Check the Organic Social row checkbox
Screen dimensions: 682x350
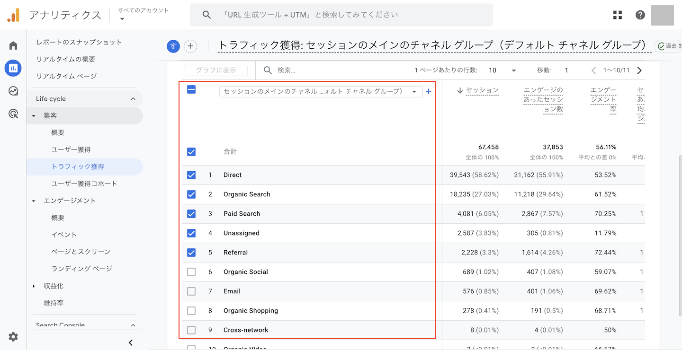click(191, 272)
